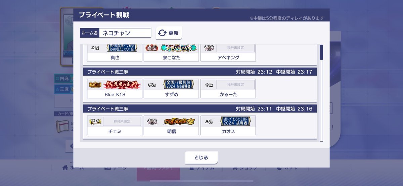This screenshot has height=186, width=403.
Task: Edit the ルーム名 input field
Action: pos(125,33)
